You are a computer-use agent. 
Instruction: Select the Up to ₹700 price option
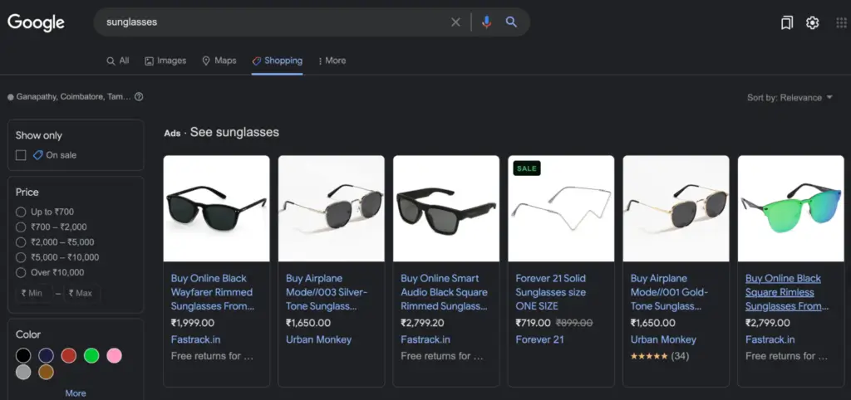point(21,212)
